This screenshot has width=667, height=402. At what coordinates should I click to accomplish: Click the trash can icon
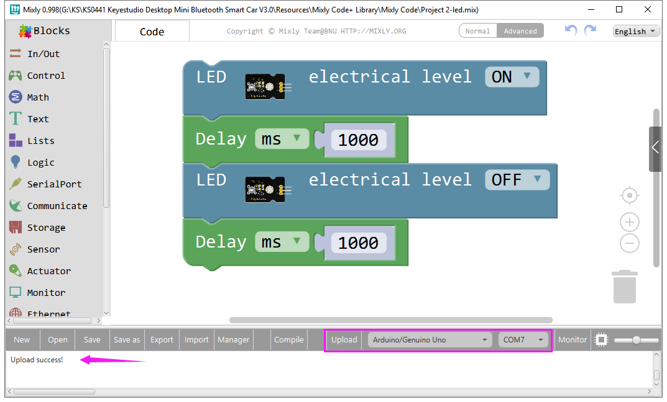625,287
